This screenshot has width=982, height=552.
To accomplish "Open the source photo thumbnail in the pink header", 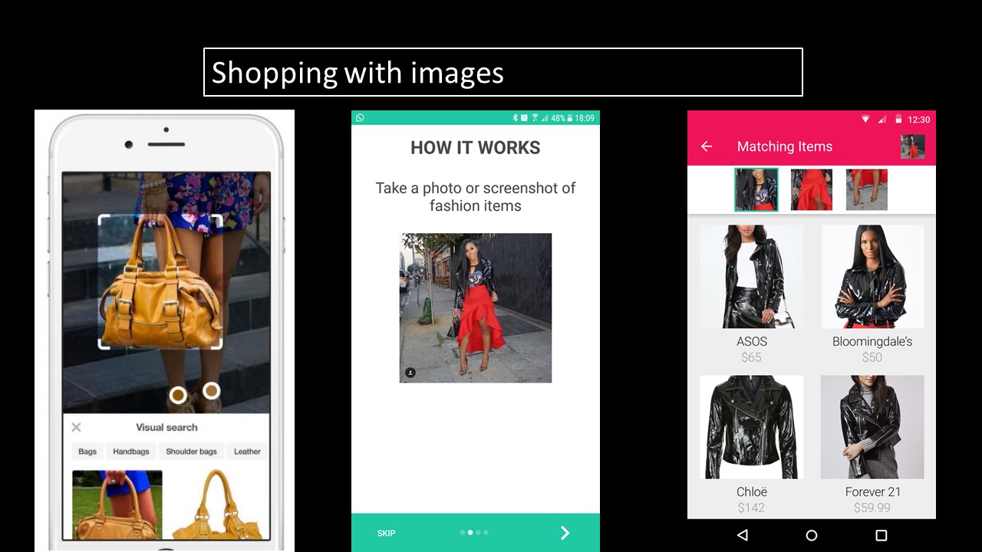I will (912, 146).
